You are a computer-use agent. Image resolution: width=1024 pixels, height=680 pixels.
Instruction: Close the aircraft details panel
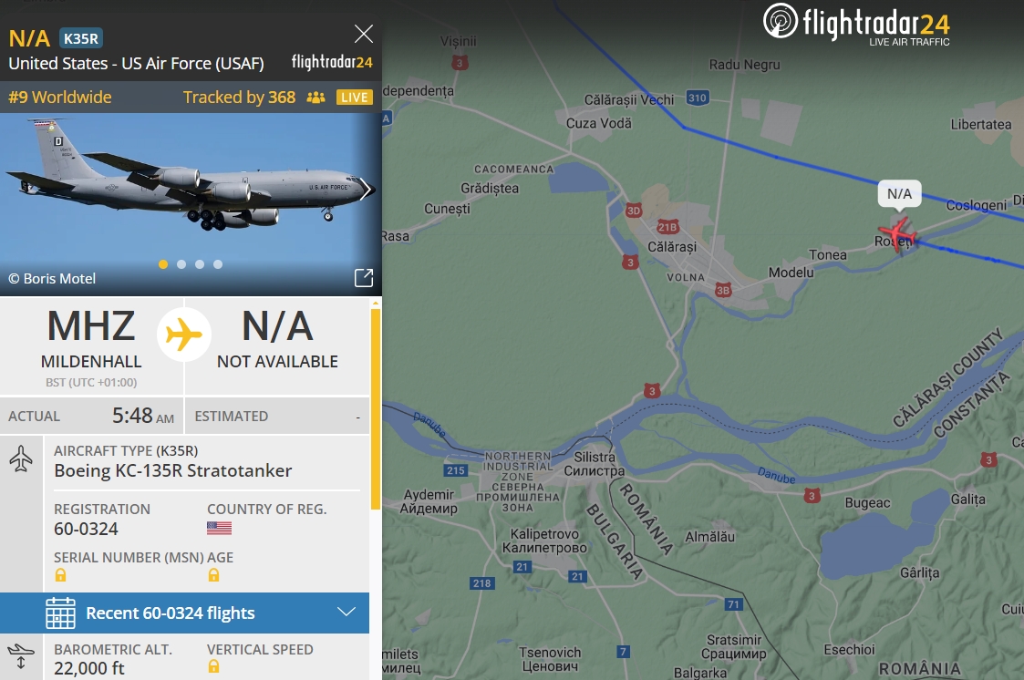[x=363, y=34]
